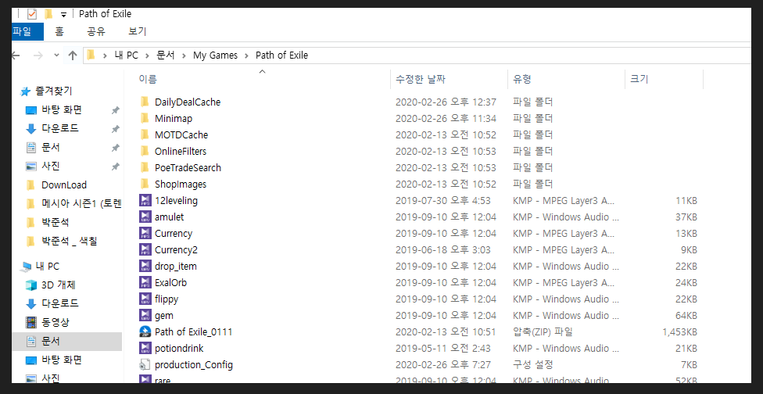Select the flippy audio file icon
The image size is (763, 394).
click(145, 299)
